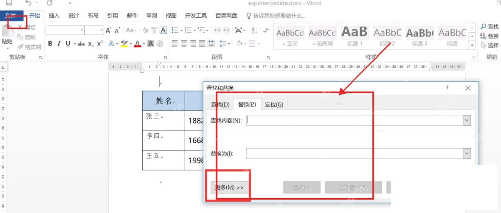Viewport: 501px width, 213px height.
Task: Click the Redo icon
Action: tap(49, 3)
